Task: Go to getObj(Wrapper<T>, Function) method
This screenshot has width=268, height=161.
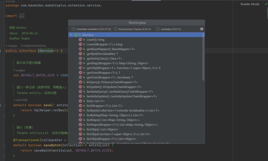Action: tap(124, 68)
